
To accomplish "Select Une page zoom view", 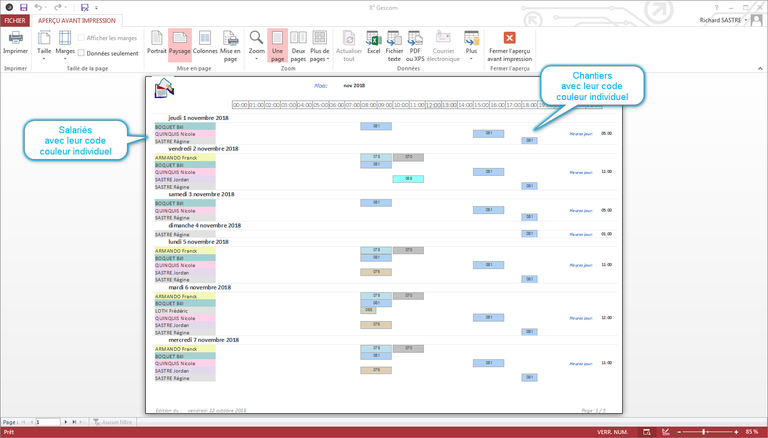I will (x=278, y=45).
